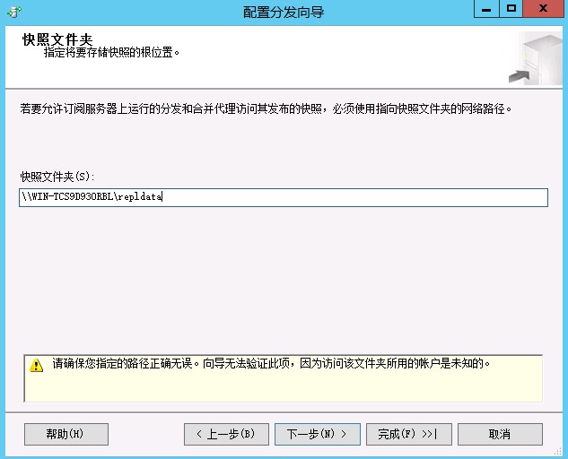Click the server graphic in the header
The image size is (568, 459).
click(x=537, y=59)
